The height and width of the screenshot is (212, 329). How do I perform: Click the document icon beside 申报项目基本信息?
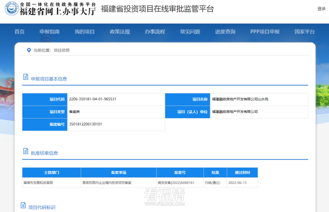pos(26,77)
